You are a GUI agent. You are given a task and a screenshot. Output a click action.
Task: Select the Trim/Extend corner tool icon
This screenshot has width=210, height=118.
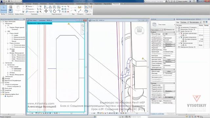click(59, 11)
